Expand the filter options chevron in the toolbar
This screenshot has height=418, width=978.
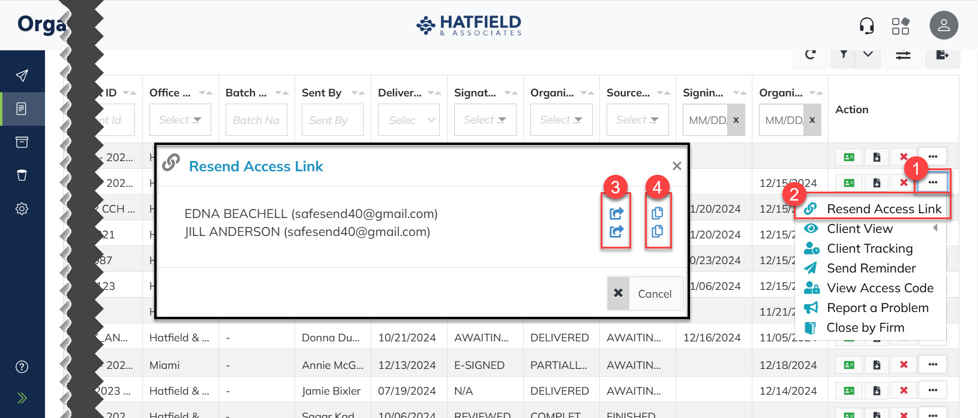[x=868, y=54]
